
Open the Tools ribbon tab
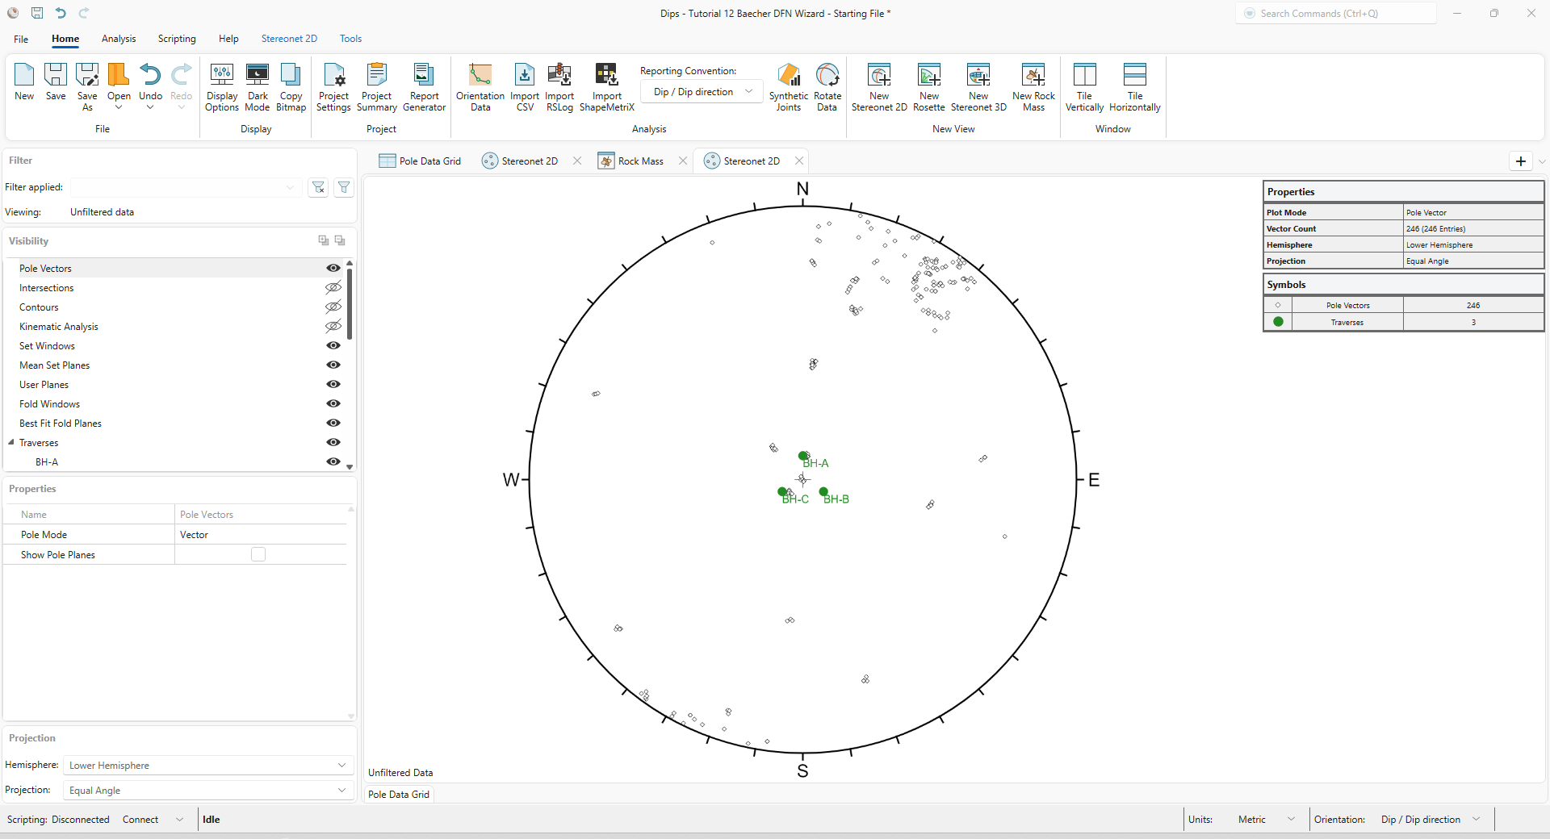click(350, 39)
